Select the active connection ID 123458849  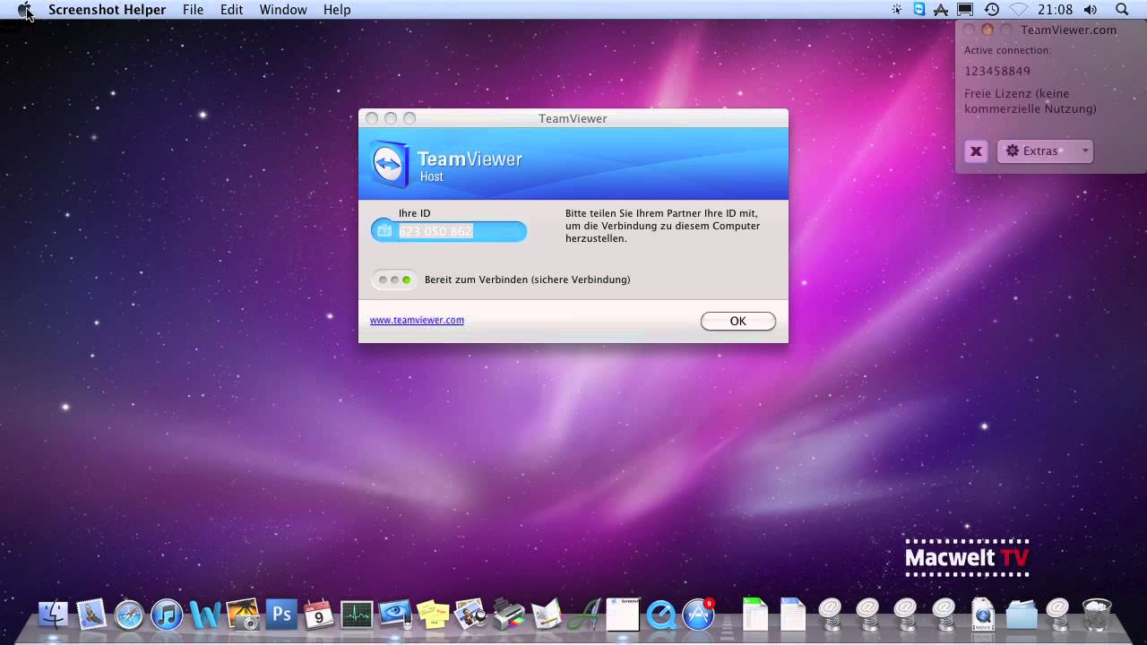pos(997,71)
